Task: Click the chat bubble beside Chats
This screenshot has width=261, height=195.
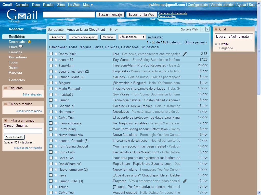Action: coord(20,47)
